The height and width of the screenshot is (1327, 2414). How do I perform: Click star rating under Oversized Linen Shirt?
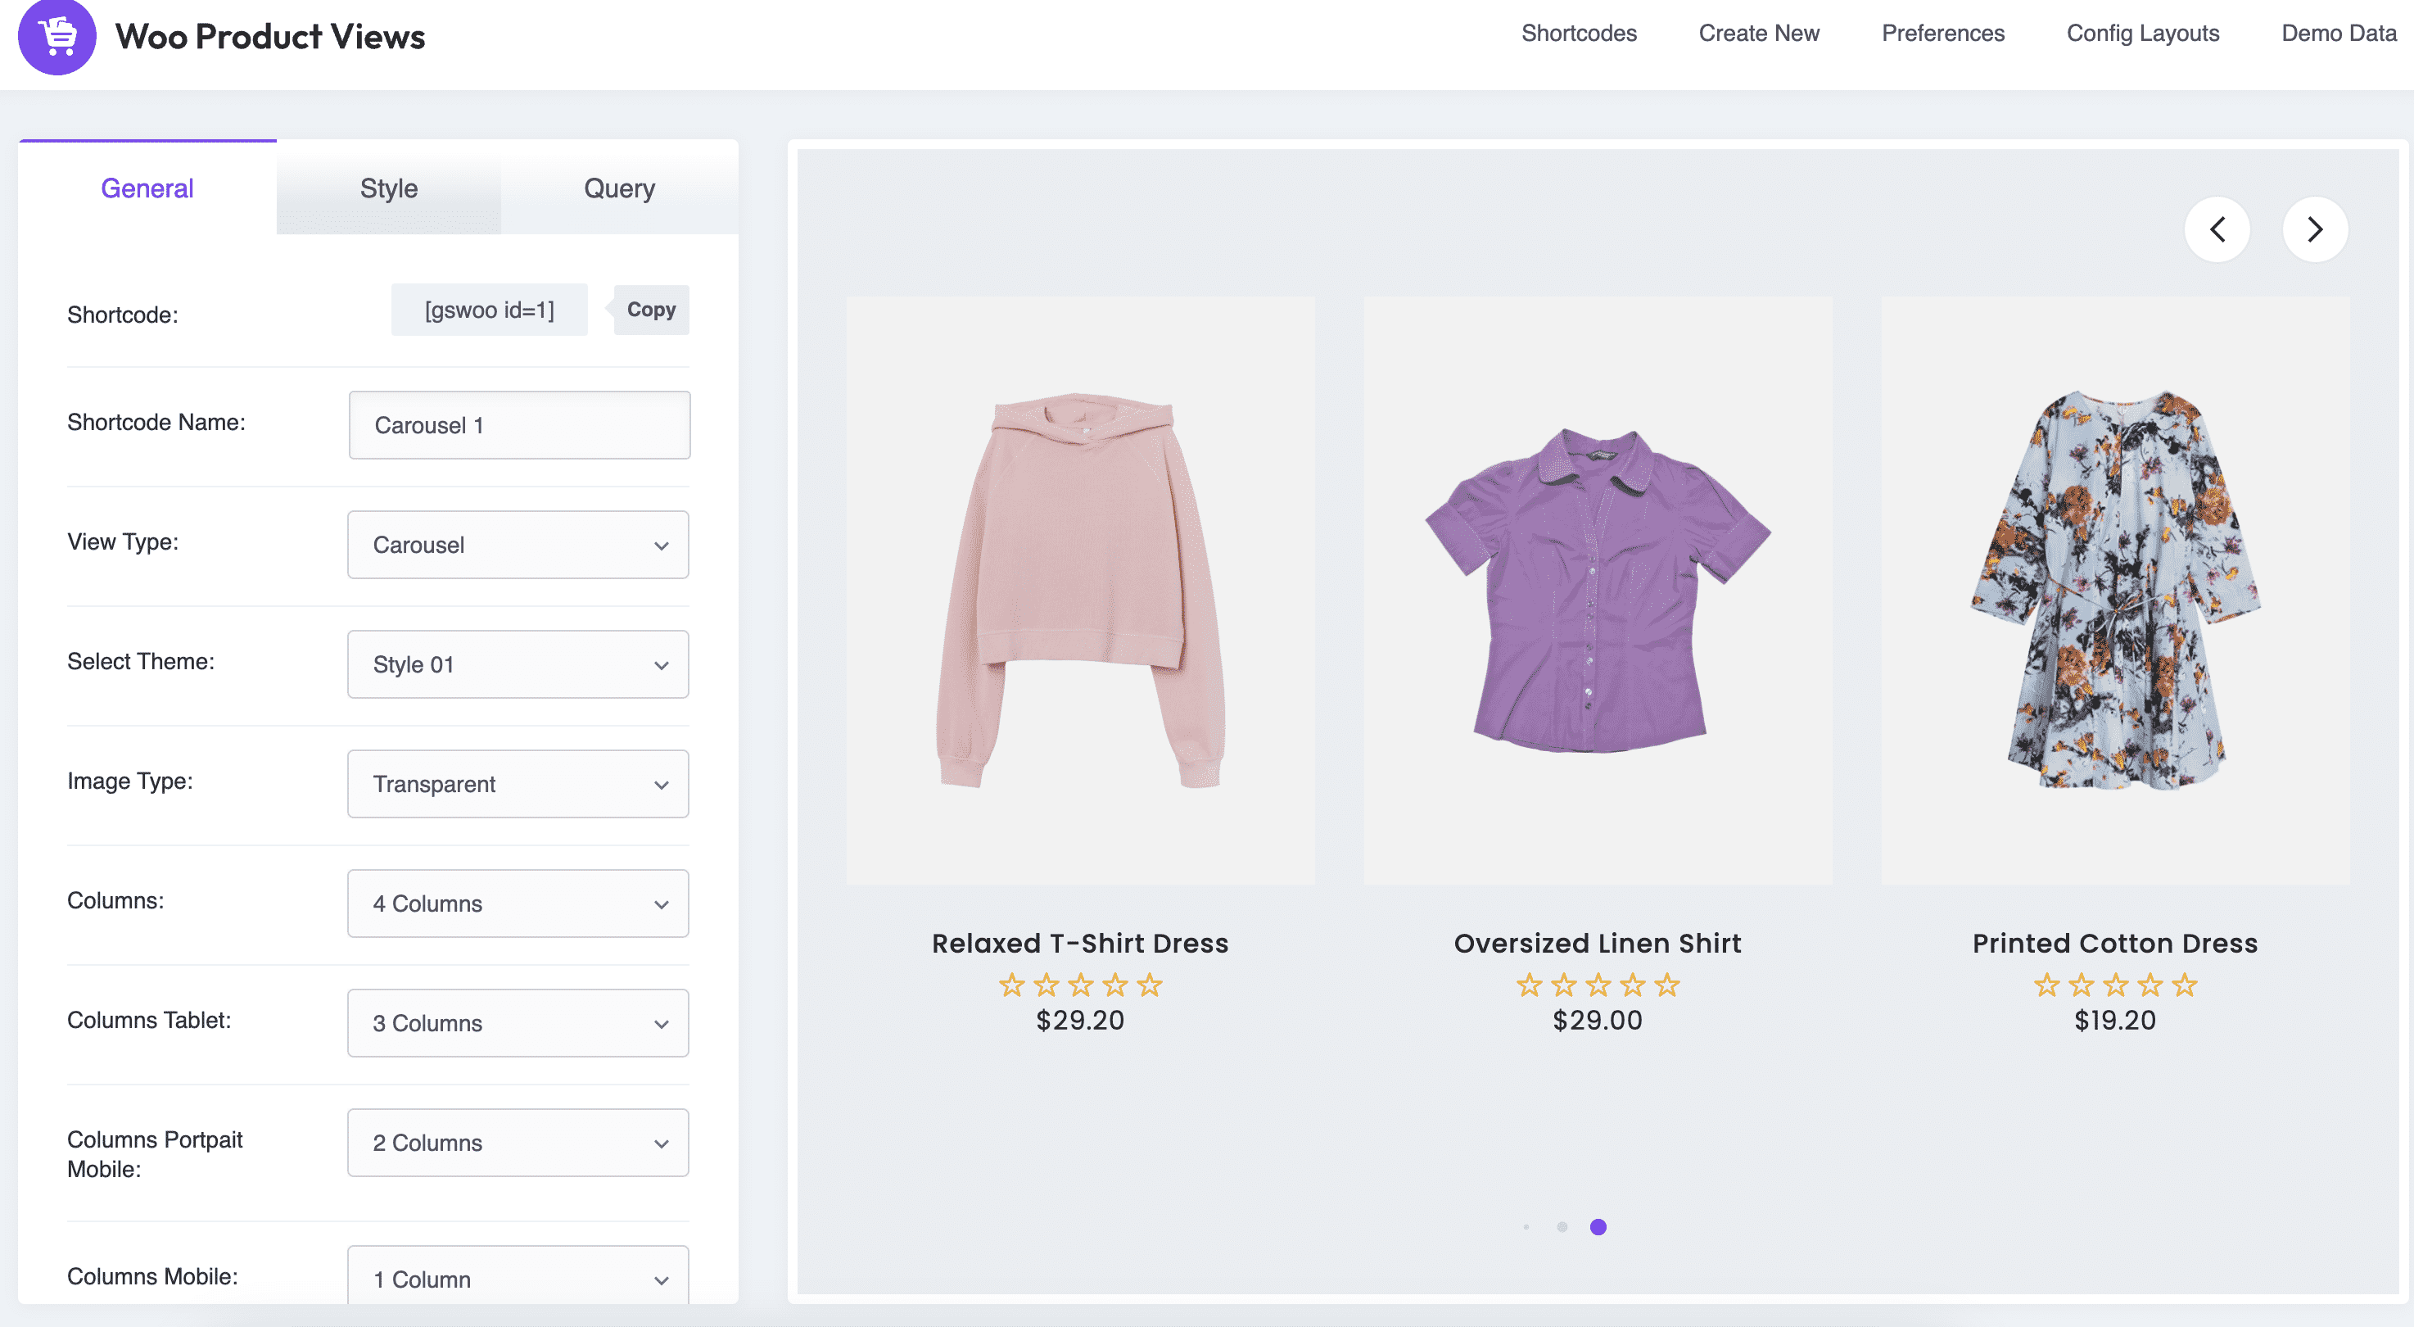1598,985
